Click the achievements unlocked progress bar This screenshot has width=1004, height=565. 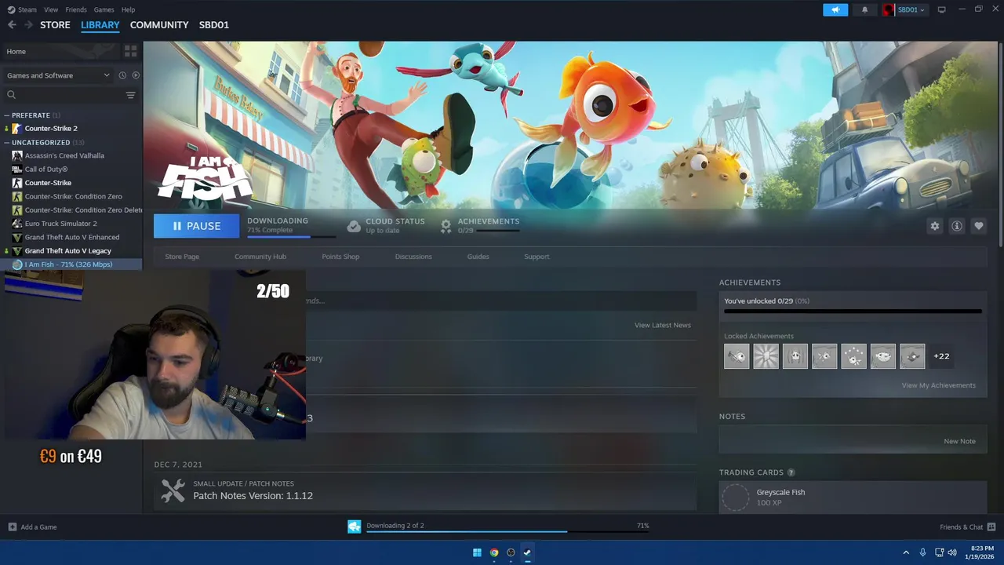click(853, 312)
